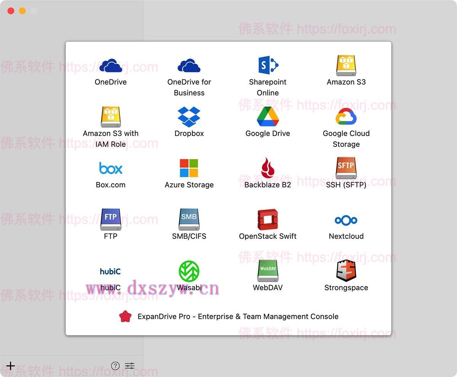The width and height of the screenshot is (457, 377).
Task: Click the "Box.com" label
Action: coord(111,185)
